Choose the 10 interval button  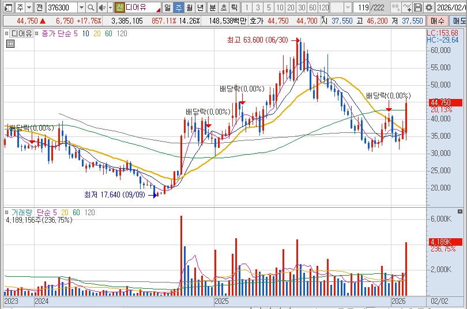280,7
